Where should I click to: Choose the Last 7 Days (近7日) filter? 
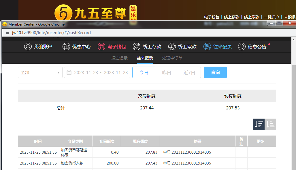(189, 72)
